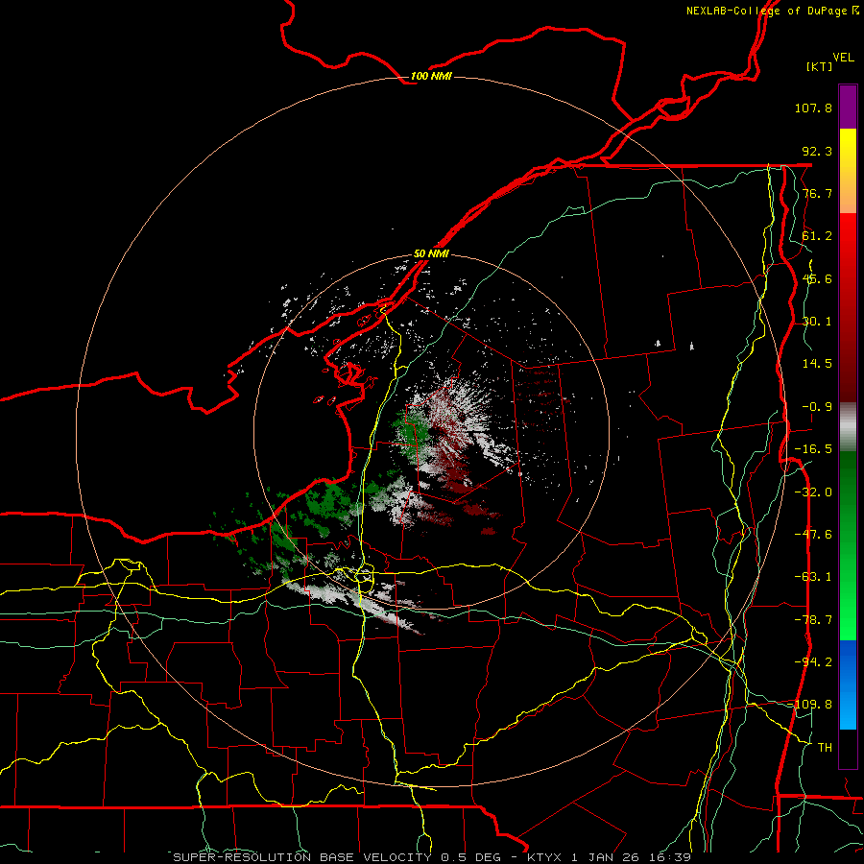
Task: Select the 45.6 scale value
Action: 817,278
